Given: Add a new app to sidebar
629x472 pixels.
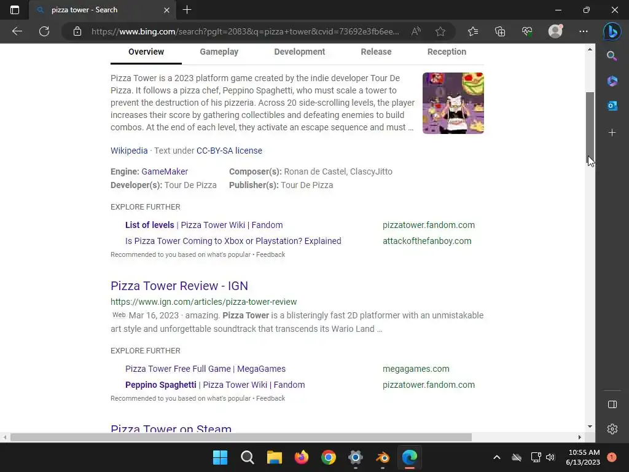Looking at the screenshot, I should [x=612, y=133].
